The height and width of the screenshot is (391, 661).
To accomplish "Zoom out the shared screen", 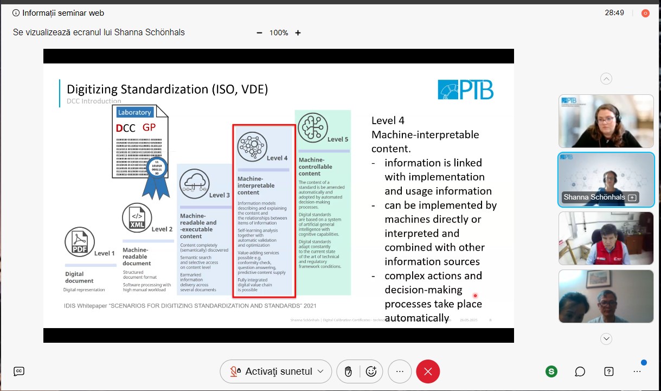I will pyautogui.click(x=260, y=33).
